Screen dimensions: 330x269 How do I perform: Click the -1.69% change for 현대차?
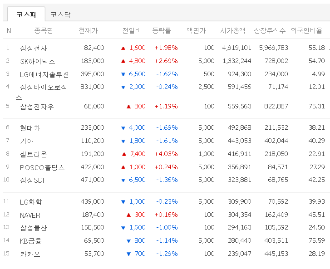pos(167,127)
